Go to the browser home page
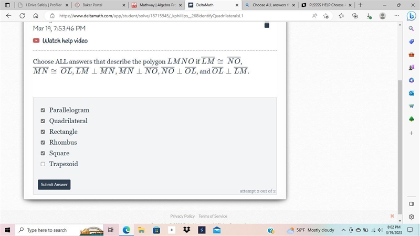Viewport: 420px width, 236px height. point(36,16)
